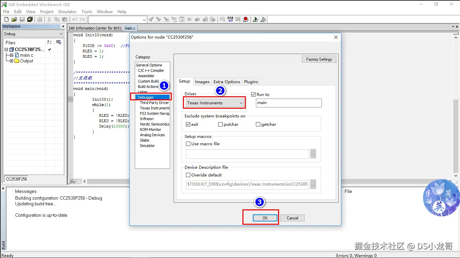
Task: Click Download and Debug green arrow
Action: coord(255,19)
